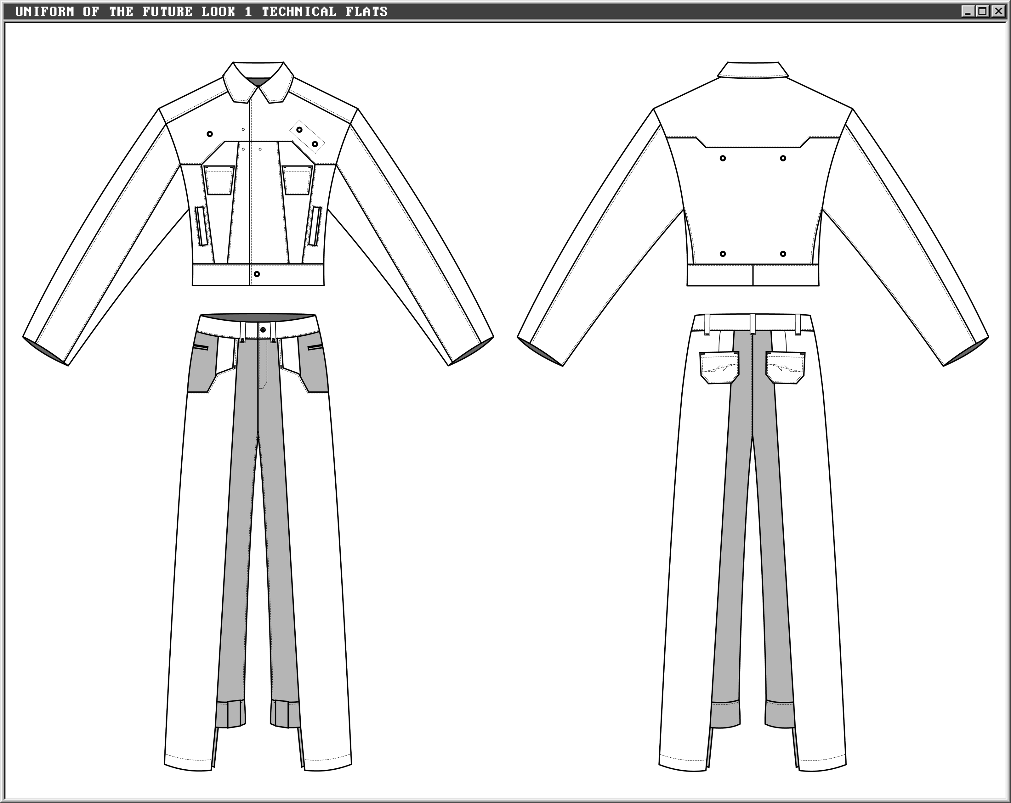Click the collar of the back-view jacket
This screenshot has width=1011, height=803.
pos(753,70)
